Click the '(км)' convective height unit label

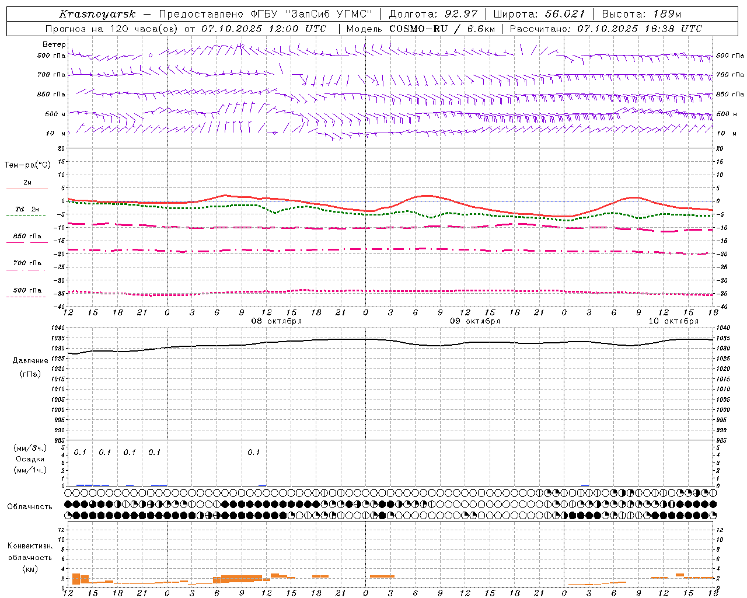(x=30, y=569)
